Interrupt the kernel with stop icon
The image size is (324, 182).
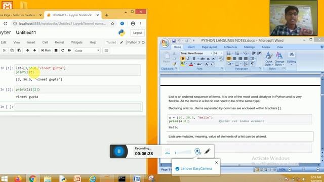pos(56,51)
